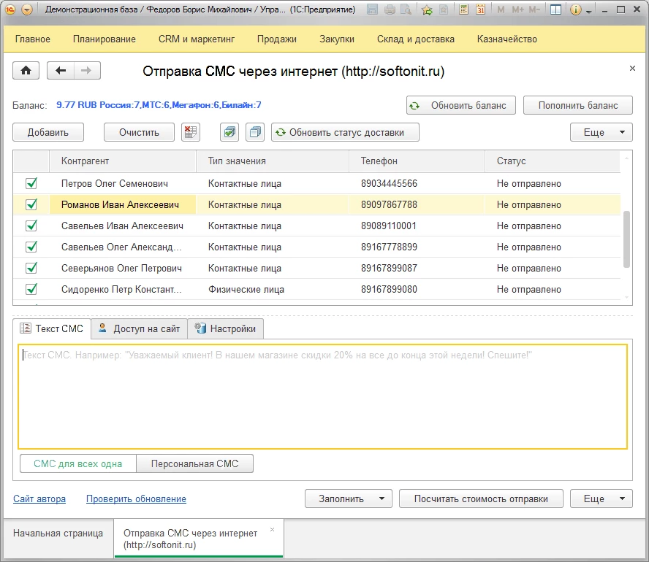Go back with the left arrow
The image size is (649, 562).
(61, 71)
